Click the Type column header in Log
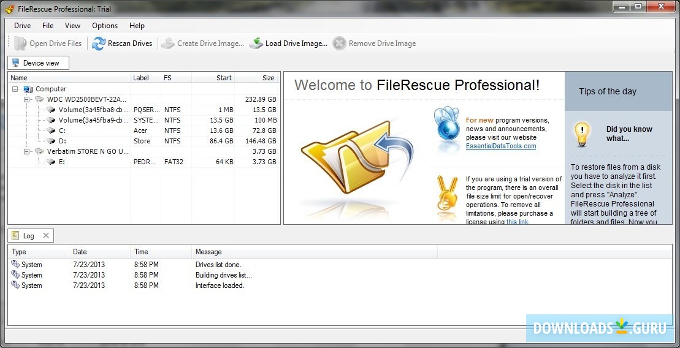680x348 pixels. 39,252
